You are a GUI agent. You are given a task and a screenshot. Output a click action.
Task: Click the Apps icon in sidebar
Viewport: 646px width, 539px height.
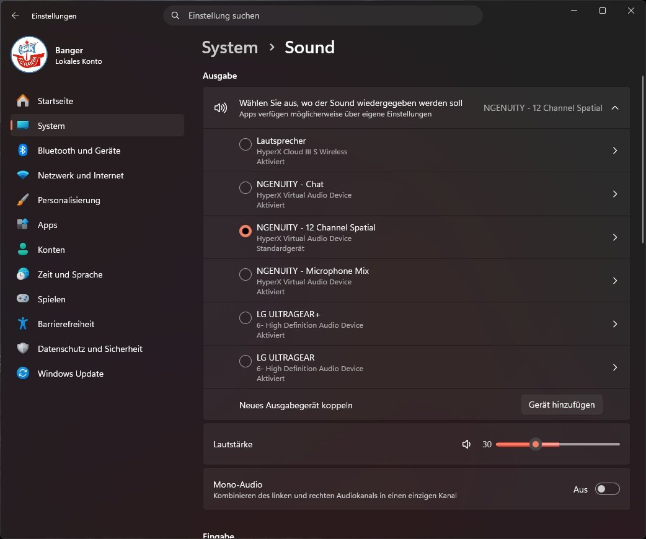click(x=23, y=224)
